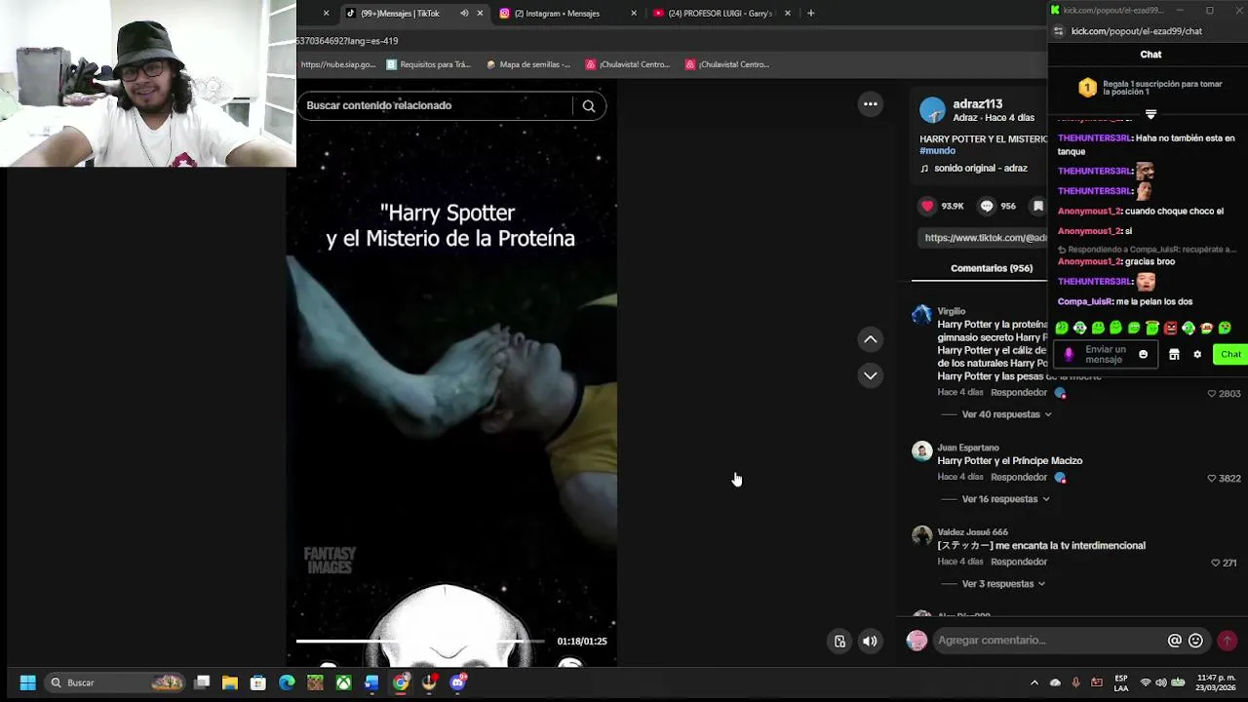This screenshot has height=702, width=1248.
Task: Click the tiktok.com video URL link field
Action: [985, 237]
